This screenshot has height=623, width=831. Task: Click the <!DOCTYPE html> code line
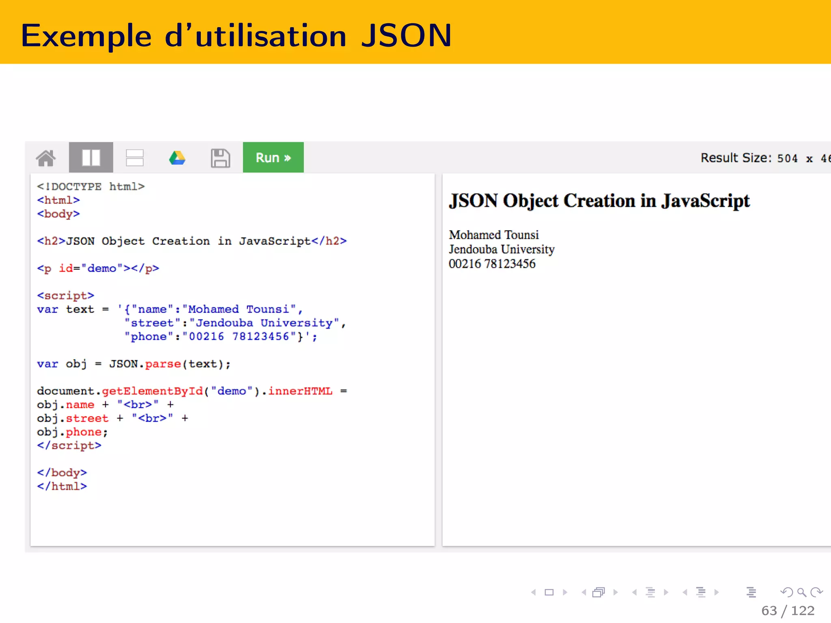coord(91,187)
